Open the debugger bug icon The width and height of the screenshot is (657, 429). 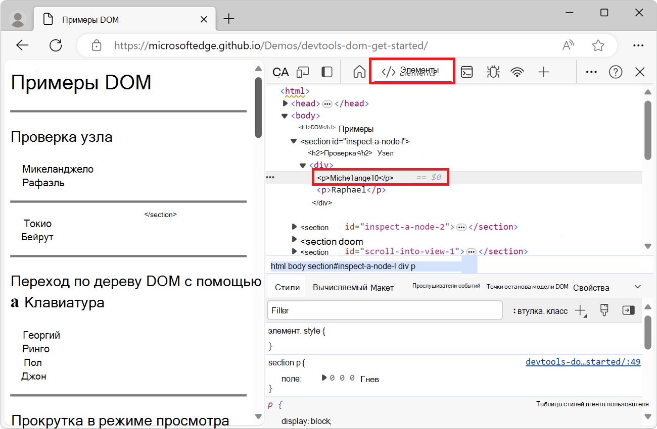tap(493, 72)
